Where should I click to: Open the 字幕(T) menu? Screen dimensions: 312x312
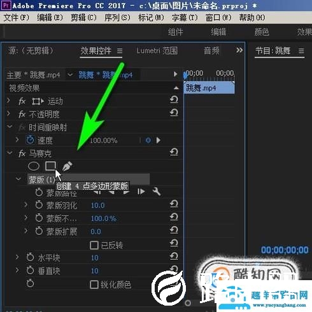coord(185,17)
